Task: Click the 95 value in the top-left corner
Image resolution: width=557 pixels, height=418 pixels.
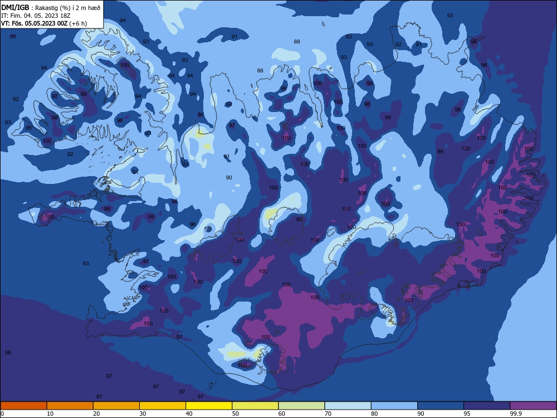Action: point(13,37)
